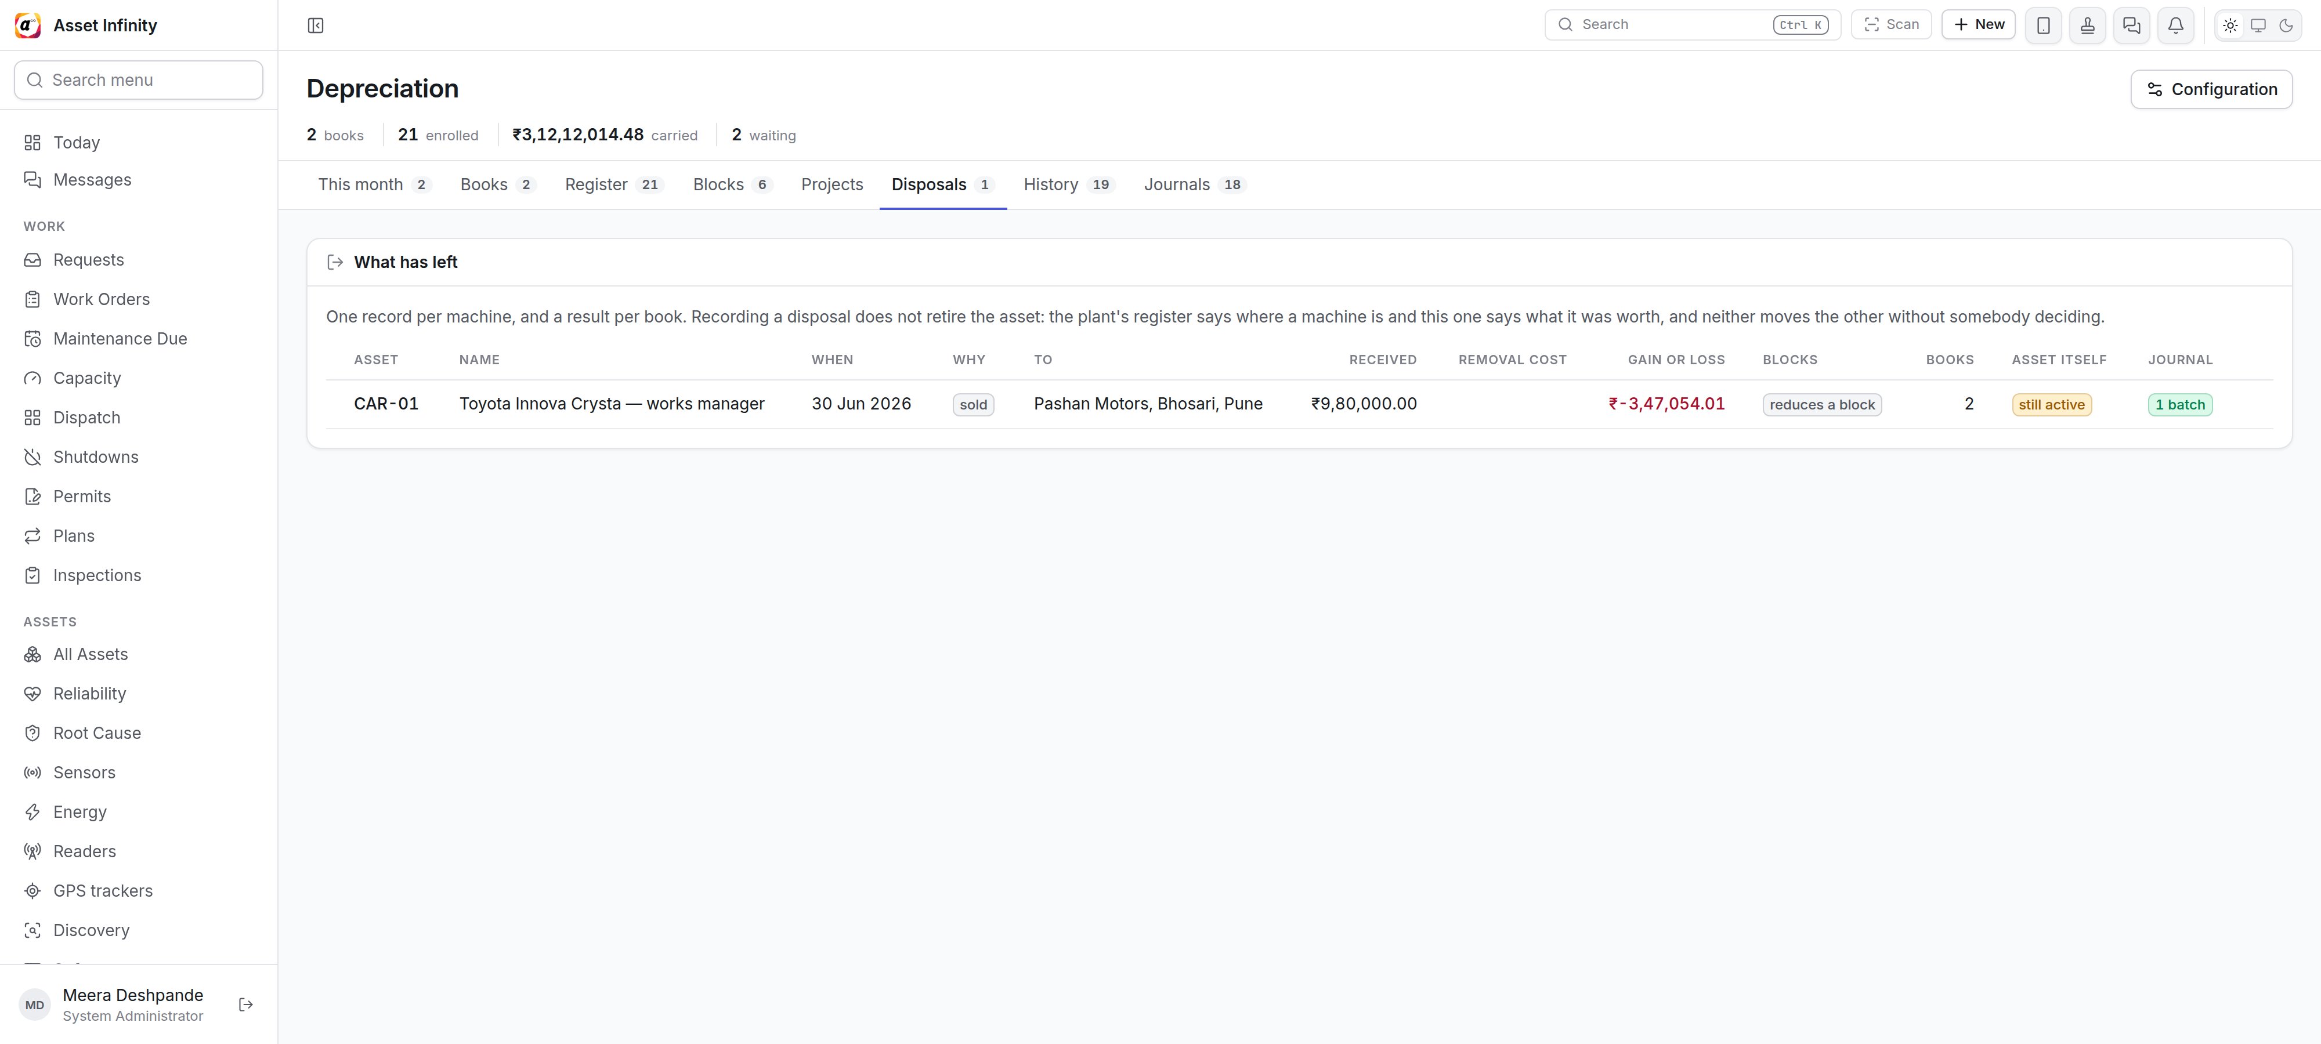
Task: Switch to the Blocks tab
Action: point(732,184)
